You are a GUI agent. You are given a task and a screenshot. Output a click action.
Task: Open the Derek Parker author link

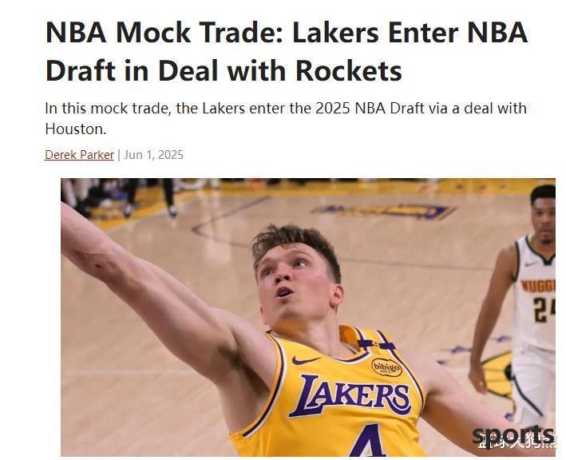(x=79, y=155)
